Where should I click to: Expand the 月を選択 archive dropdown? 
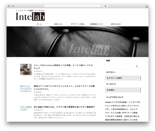pos(123,90)
